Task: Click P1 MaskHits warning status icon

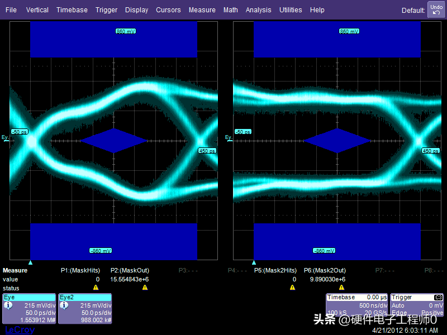Action: [96, 288]
